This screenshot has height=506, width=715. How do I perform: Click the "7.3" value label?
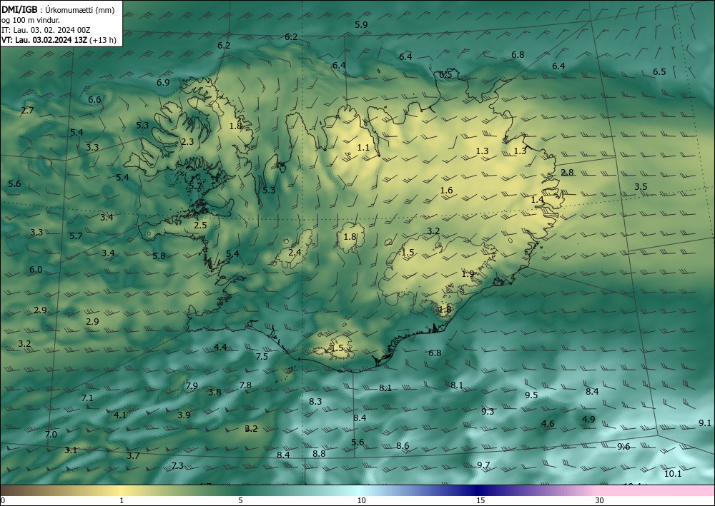pyautogui.click(x=177, y=465)
